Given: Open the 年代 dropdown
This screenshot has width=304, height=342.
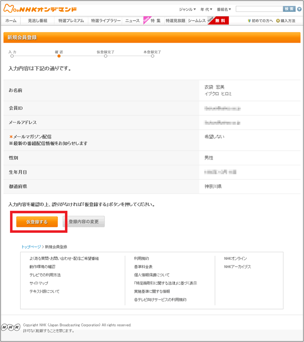Looking at the screenshot, I should coord(206,10).
